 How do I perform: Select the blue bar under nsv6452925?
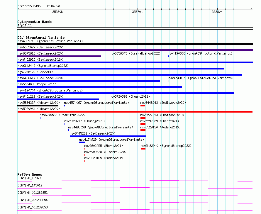[x=135, y=62]
